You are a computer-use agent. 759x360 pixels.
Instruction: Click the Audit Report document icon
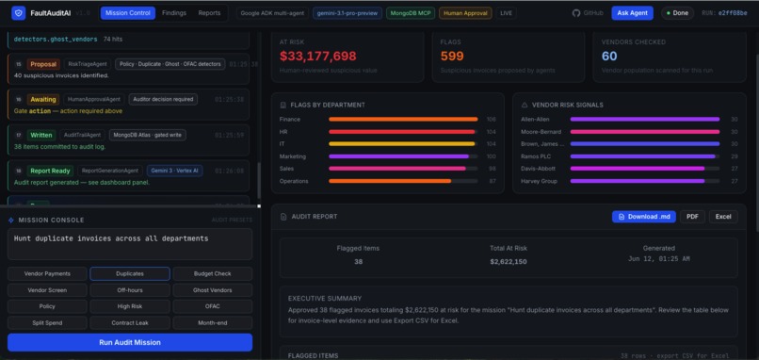point(283,217)
